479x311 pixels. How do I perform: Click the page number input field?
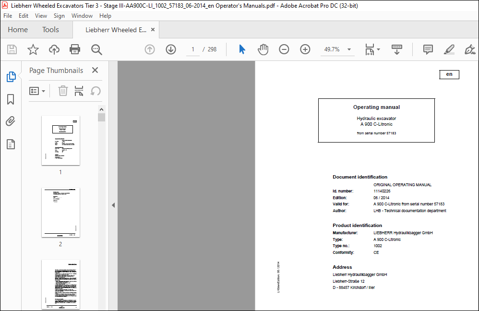coord(193,49)
